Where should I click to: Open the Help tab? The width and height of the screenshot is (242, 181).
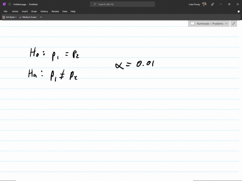pos(73,12)
